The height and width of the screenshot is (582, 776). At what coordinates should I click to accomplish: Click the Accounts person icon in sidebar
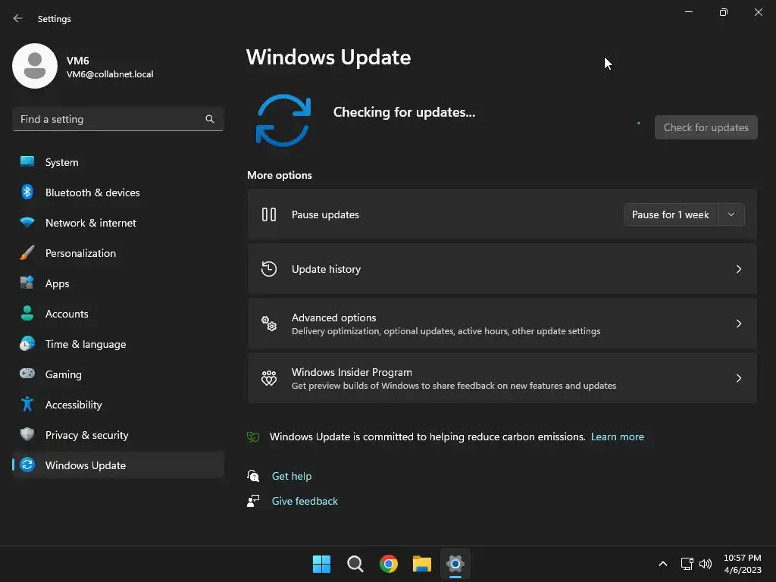(x=27, y=313)
